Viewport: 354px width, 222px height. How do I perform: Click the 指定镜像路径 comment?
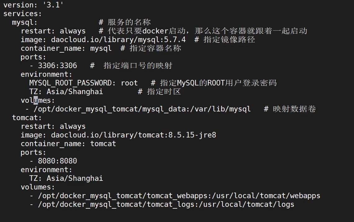pyautogui.click(x=229, y=40)
